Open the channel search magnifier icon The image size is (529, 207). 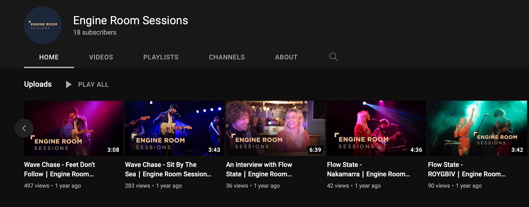click(333, 57)
